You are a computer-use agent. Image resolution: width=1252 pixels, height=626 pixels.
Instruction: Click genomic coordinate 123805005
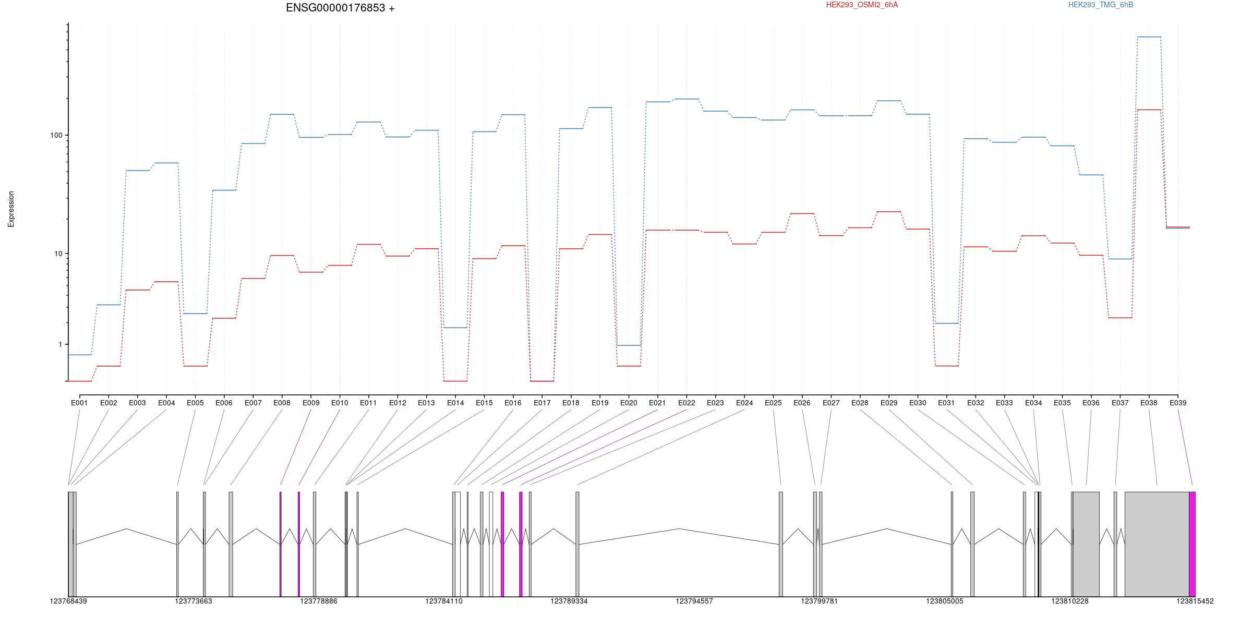point(945,601)
